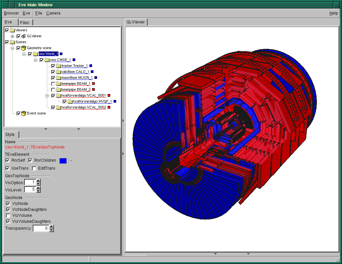The image size is (342, 264).
Task: Enable the beampipe:BEAM_1 checkbox
Action: pyautogui.click(x=53, y=84)
